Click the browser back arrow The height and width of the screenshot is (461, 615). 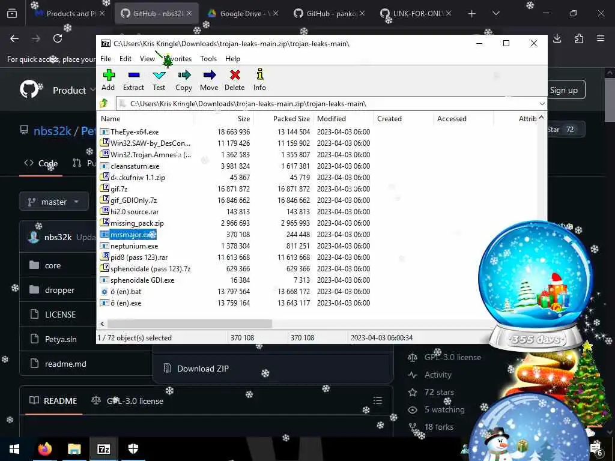(14, 38)
